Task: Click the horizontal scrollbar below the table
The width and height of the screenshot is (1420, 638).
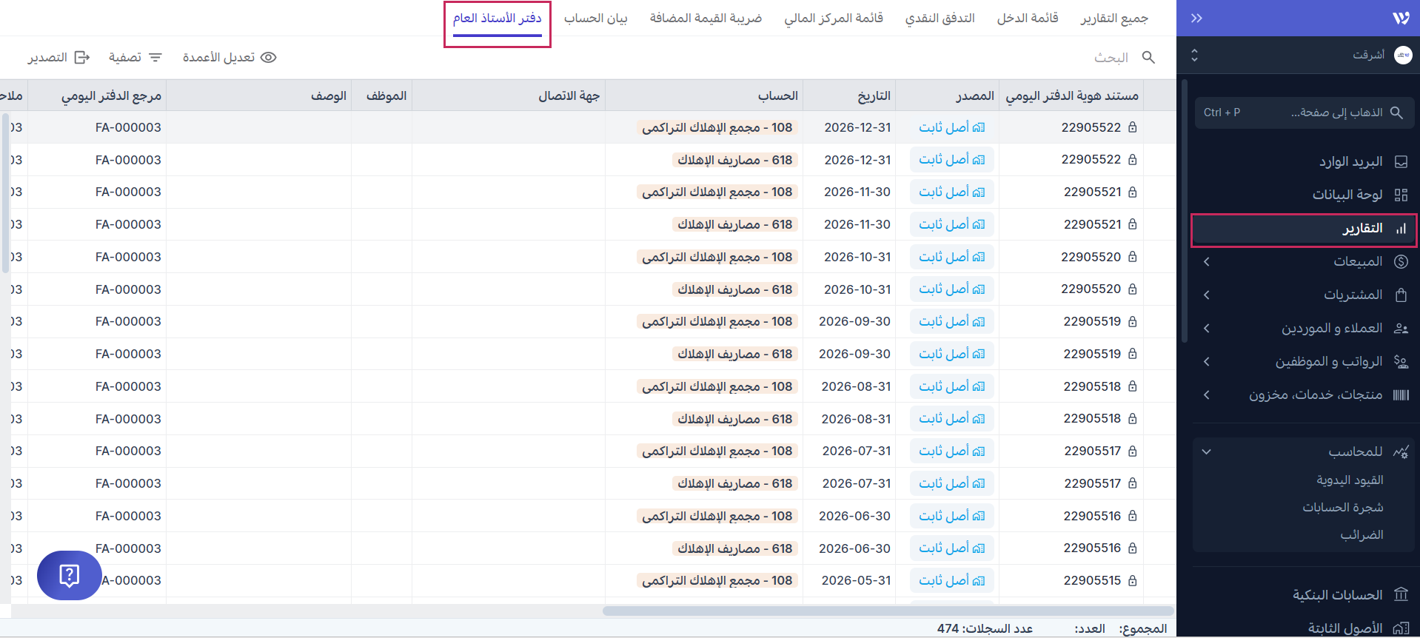Action: (888, 611)
